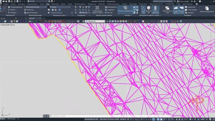Viewport: 215px width, 121px height.
Task: Expand the Палитры panel
Action: pos(128,15)
